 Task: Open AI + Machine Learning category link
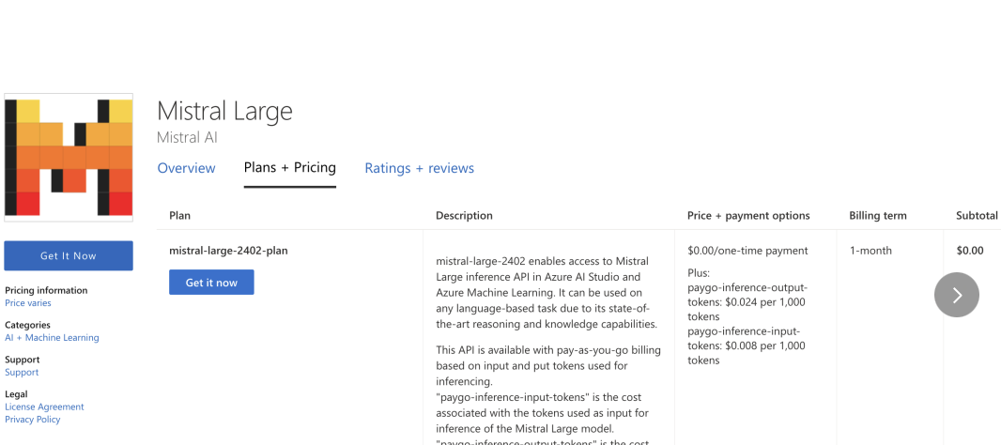point(52,338)
